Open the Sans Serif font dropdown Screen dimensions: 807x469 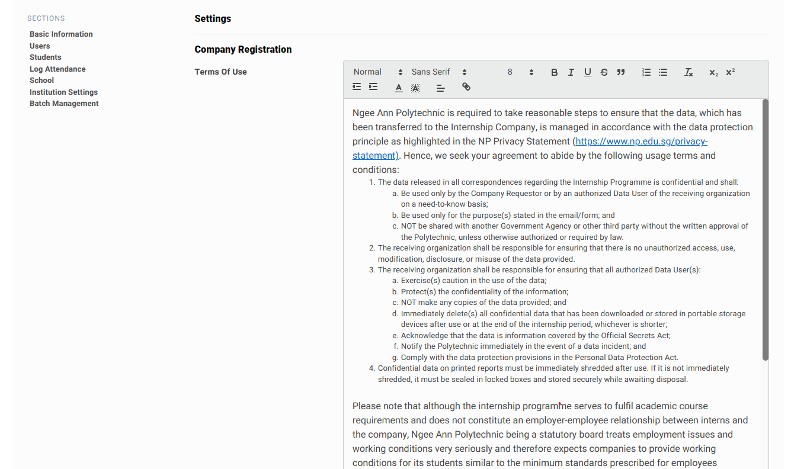pos(438,72)
